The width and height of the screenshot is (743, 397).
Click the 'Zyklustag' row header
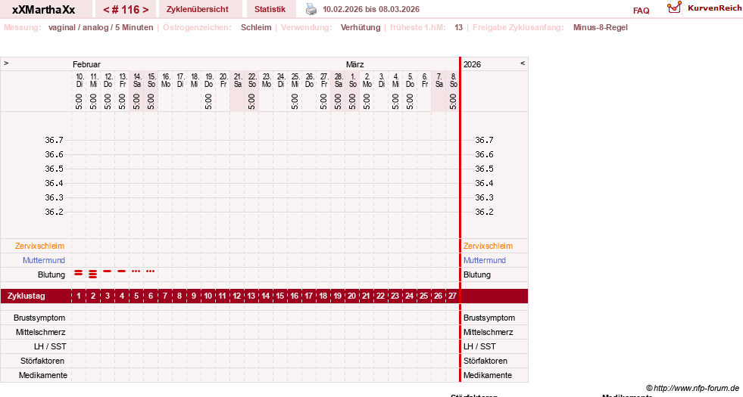(x=27, y=296)
